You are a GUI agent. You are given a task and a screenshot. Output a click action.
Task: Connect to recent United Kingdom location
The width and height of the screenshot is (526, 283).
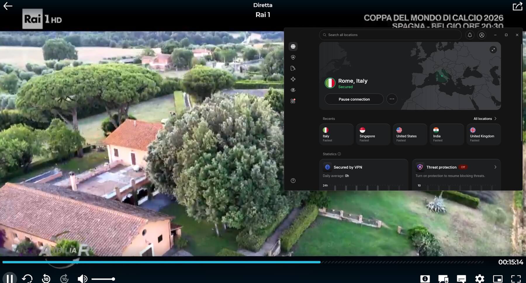tap(484, 134)
